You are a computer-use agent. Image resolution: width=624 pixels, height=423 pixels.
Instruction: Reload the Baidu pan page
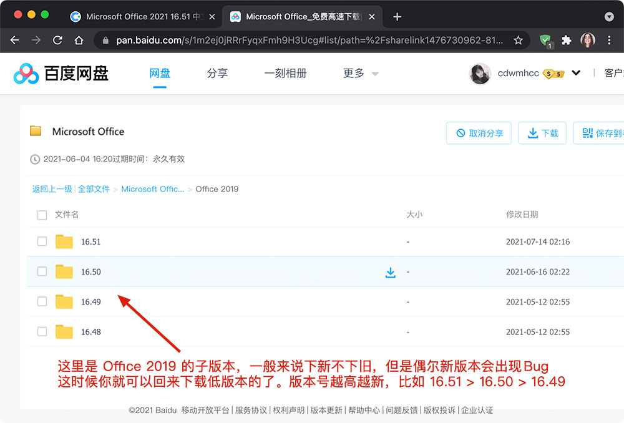(x=57, y=40)
